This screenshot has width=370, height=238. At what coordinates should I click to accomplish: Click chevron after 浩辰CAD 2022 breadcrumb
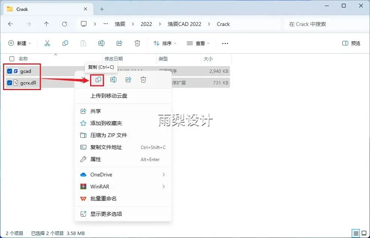coord(209,24)
